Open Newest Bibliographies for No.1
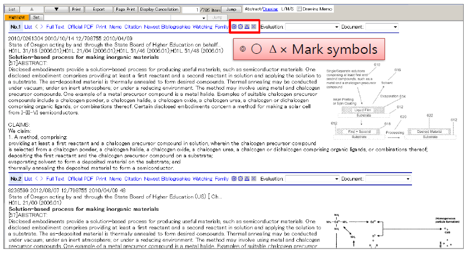The height and width of the screenshot is (254, 471). point(167,27)
